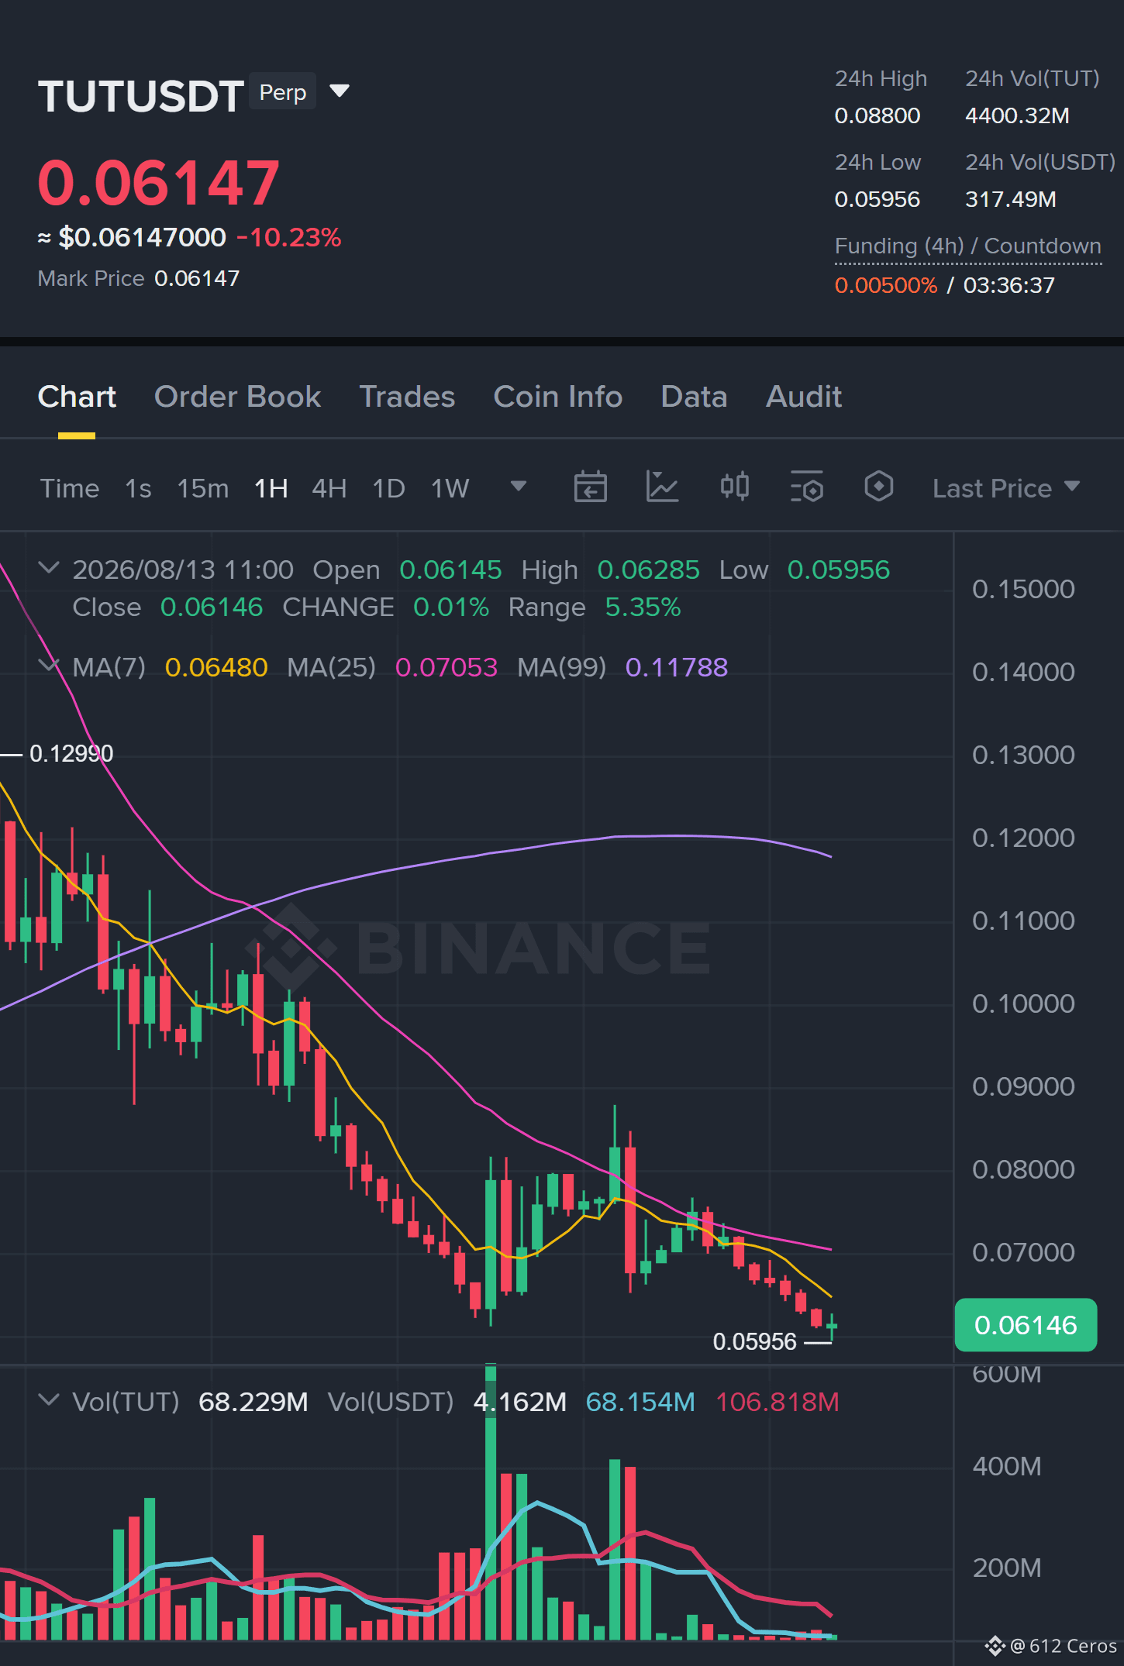The height and width of the screenshot is (1666, 1124).
Task: Open the hexagon chart tools icon
Action: (x=879, y=487)
